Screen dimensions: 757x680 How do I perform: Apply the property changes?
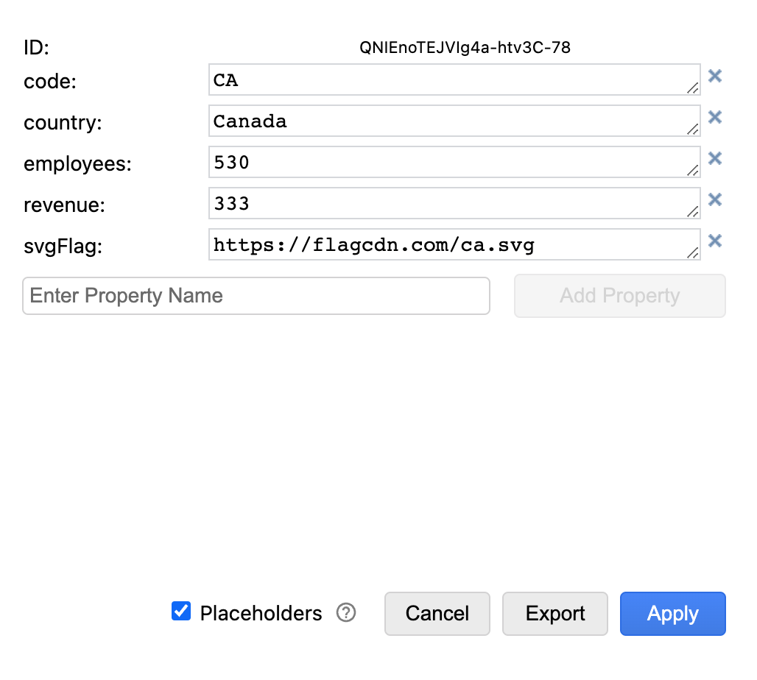pos(672,614)
